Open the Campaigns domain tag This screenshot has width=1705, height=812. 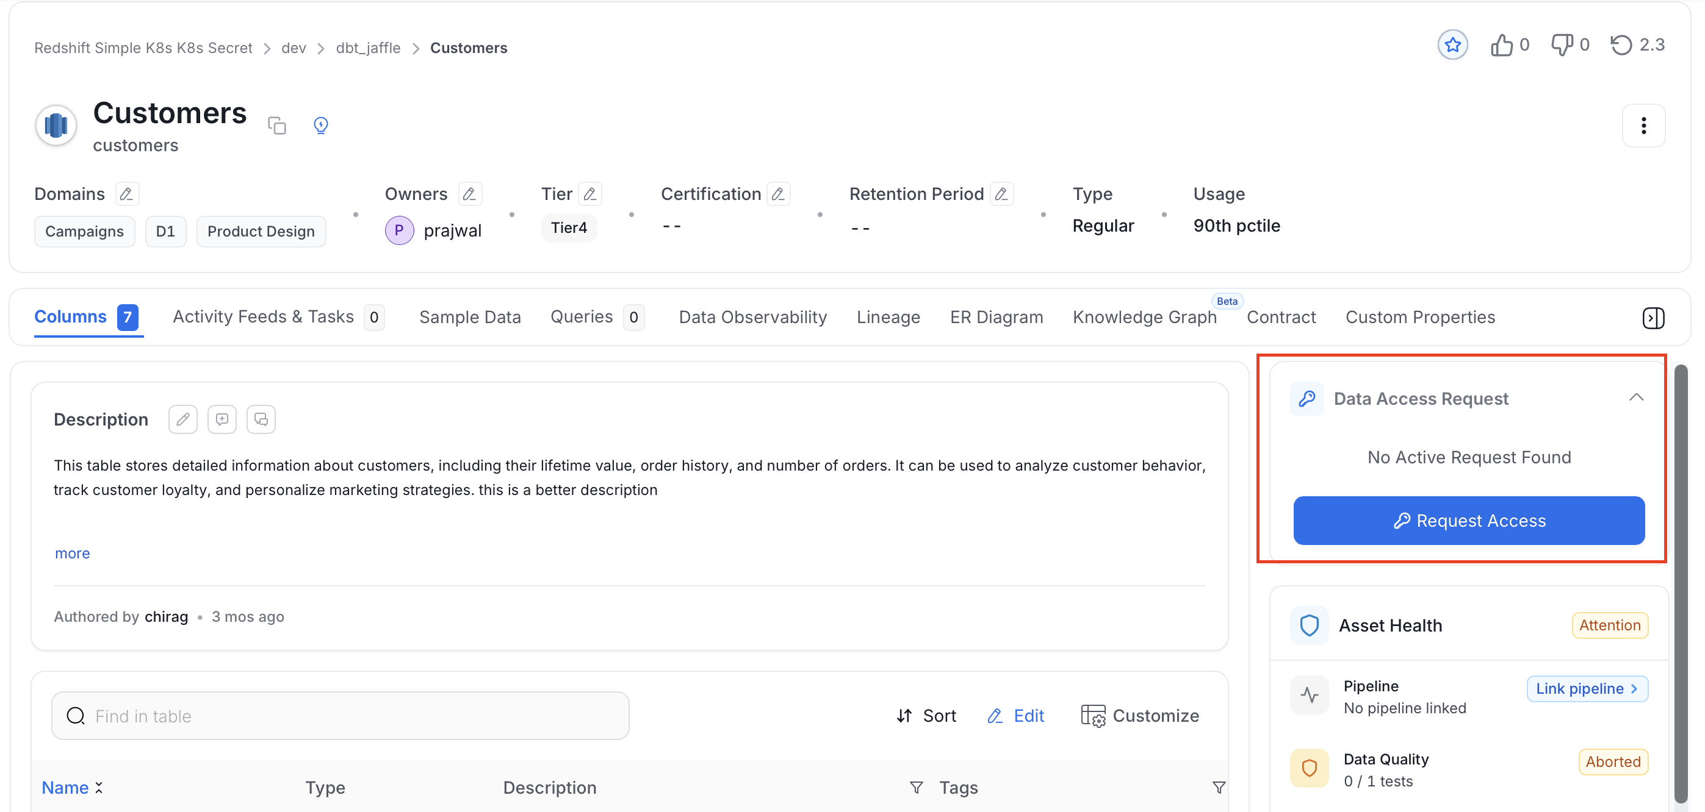pyautogui.click(x=84, y=232)
